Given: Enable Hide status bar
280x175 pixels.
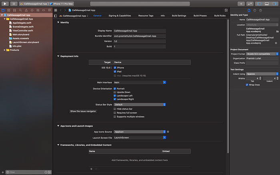Looking at the screenshot, I should click(x=115, y=109).
